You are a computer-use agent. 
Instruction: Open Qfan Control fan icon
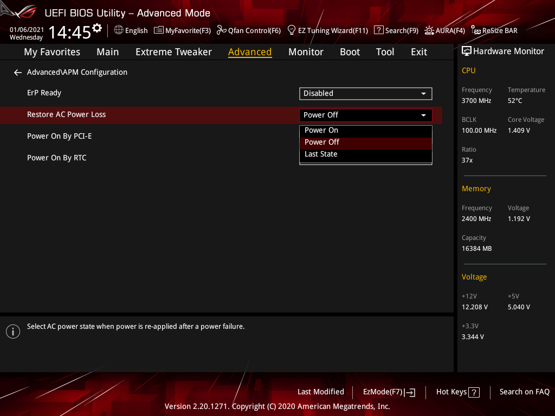pos(221,30)
